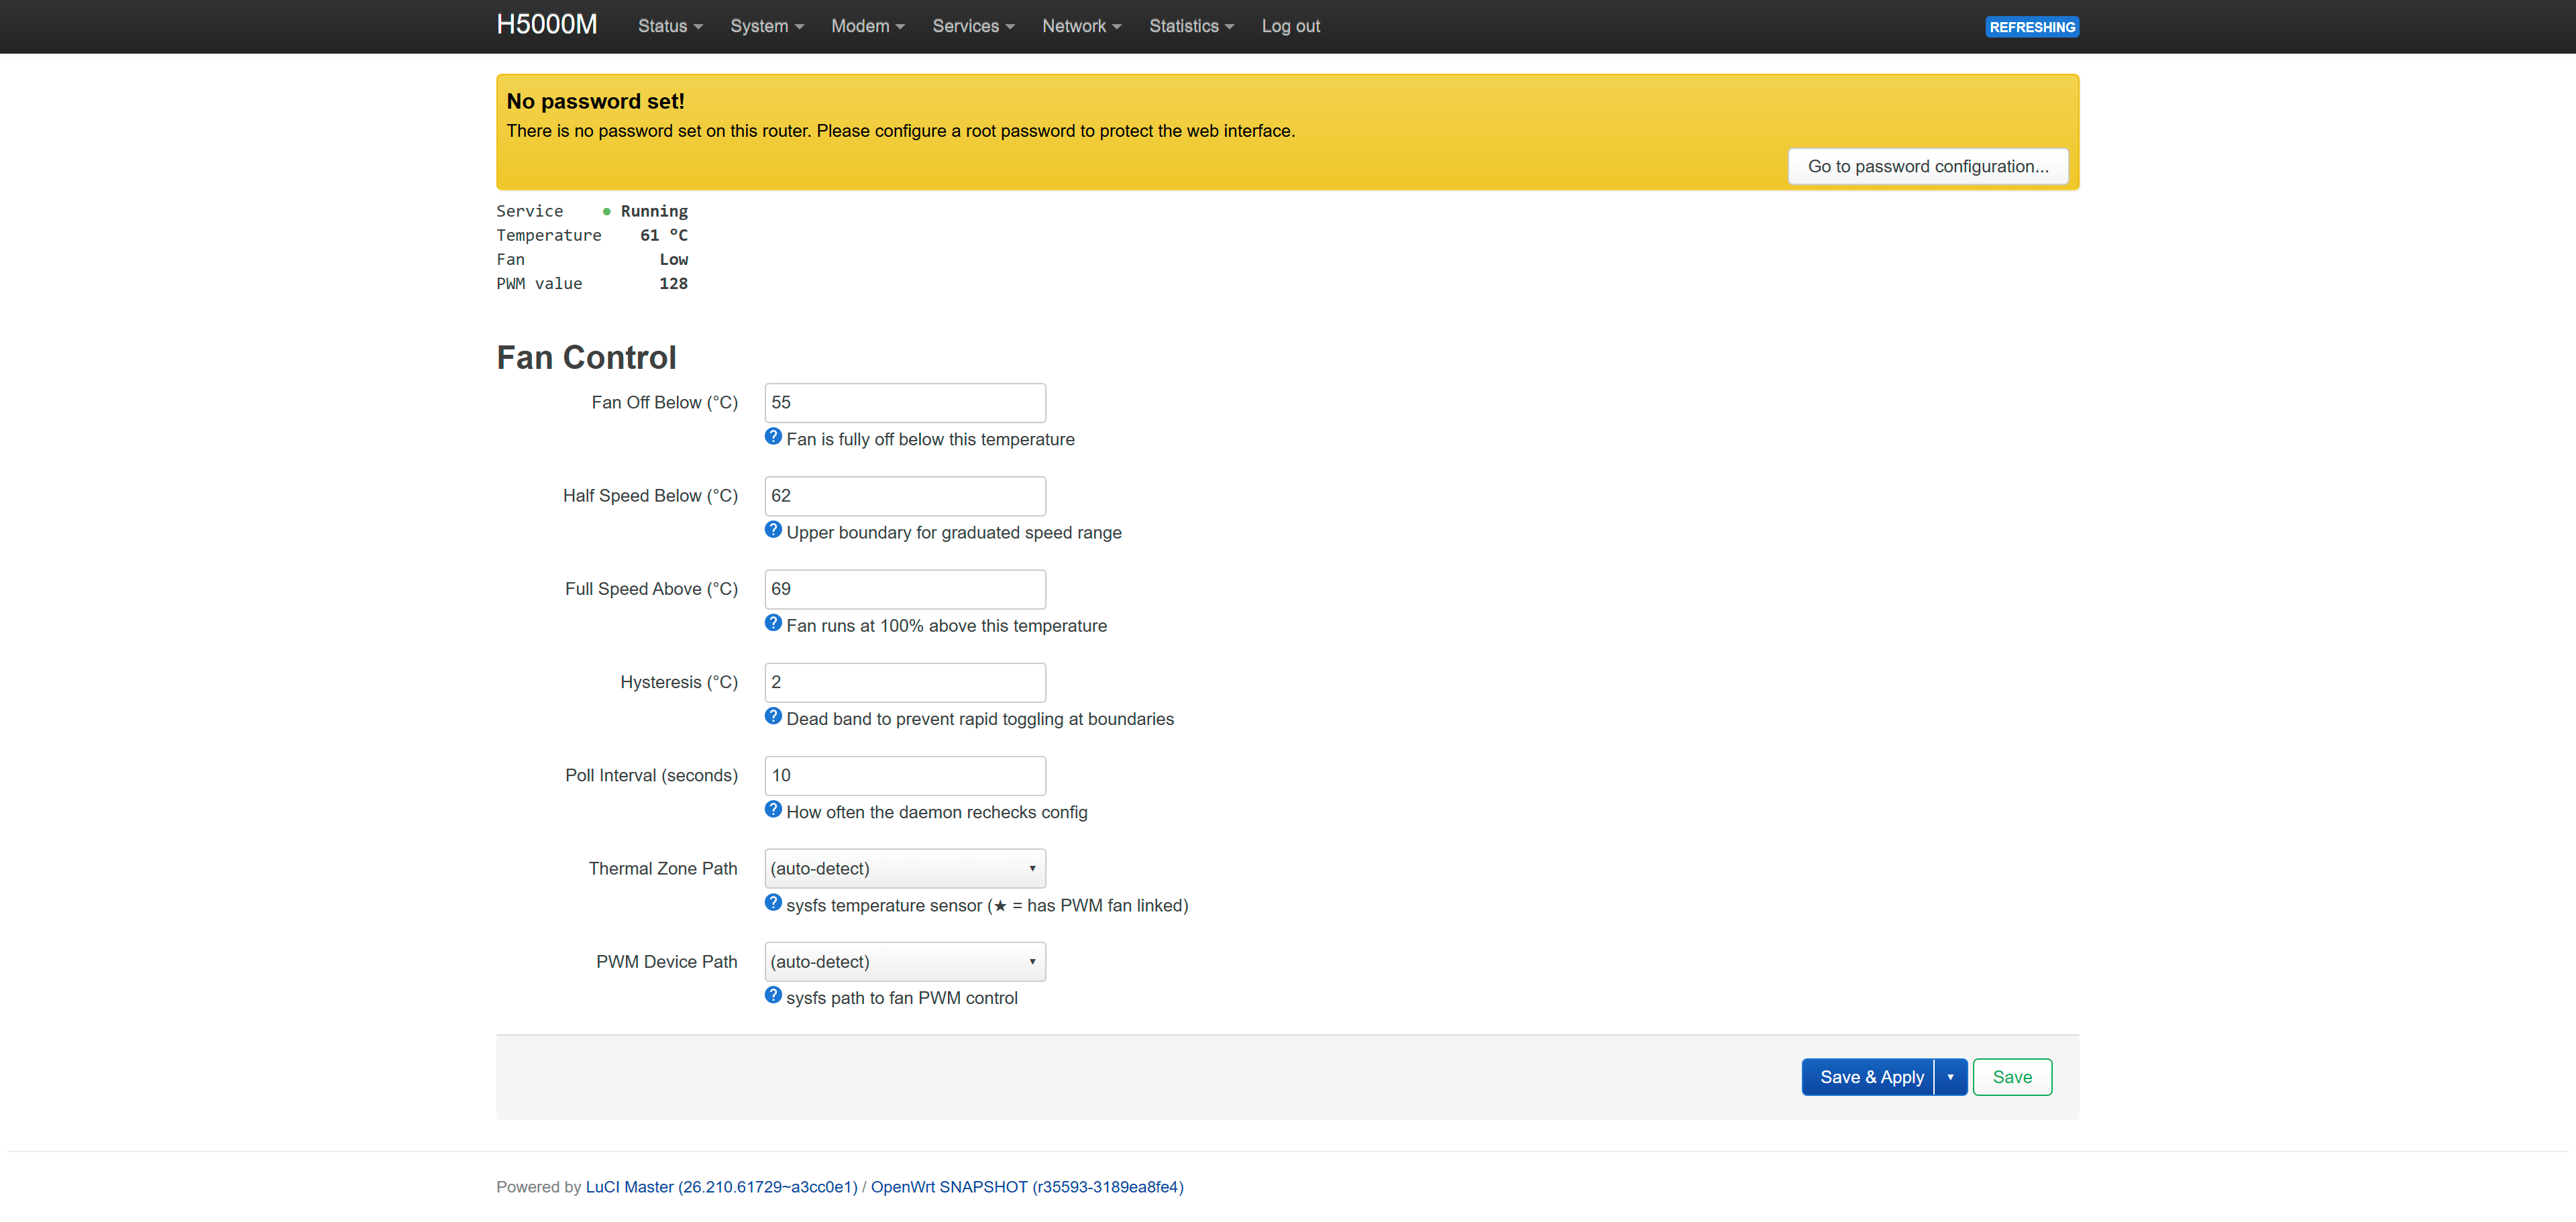Image resolution: width=2576 pixels, height=1222 pixels.
Task: Open the OpenWrt SNAPSHOT footer link
Action: 1027,1187
